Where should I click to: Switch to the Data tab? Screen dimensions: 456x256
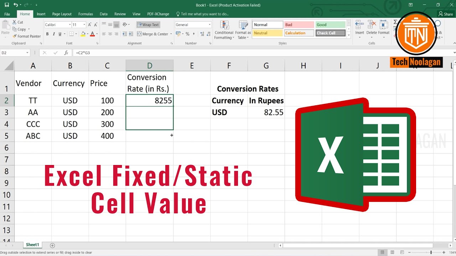click(104, 14)
